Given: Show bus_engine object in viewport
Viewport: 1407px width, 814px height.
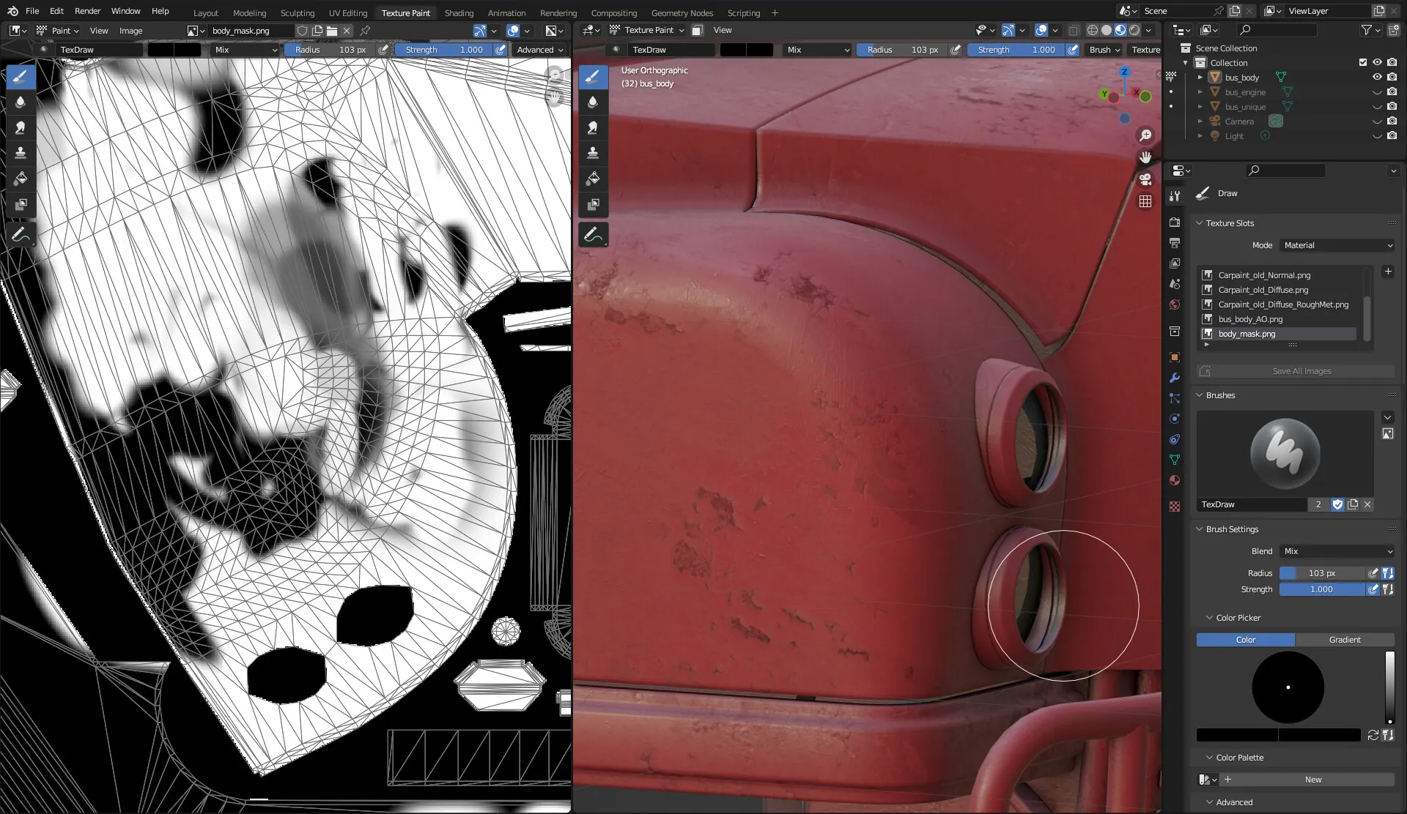Looking at the screenshot, I should pyautogui.click(x=1377, y=92).
